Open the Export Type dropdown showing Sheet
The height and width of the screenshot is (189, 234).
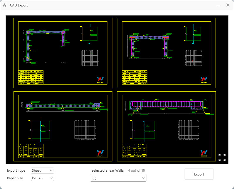[43, 171]
